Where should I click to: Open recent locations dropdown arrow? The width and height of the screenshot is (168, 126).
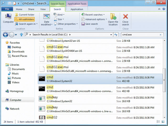click(16, 35)
